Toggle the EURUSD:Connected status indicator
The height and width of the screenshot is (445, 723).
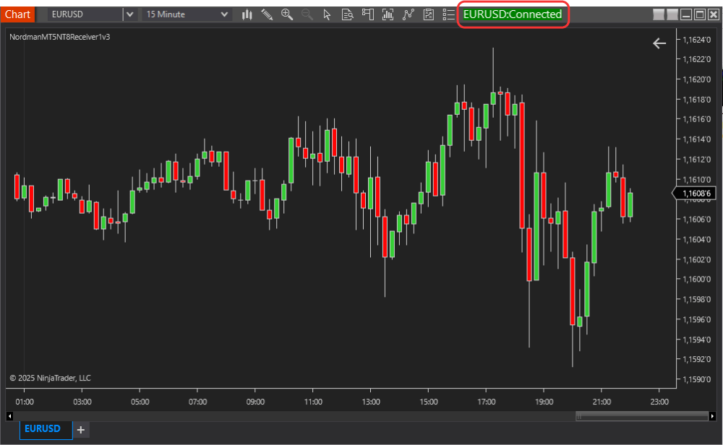coord(513,14)
